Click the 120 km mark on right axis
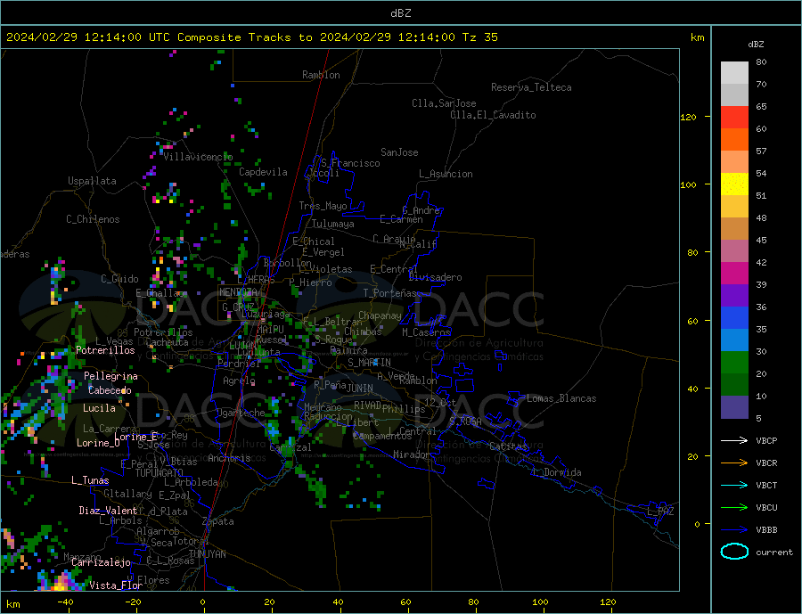This screenshot has height=614, width=802. tap(689, 117)
